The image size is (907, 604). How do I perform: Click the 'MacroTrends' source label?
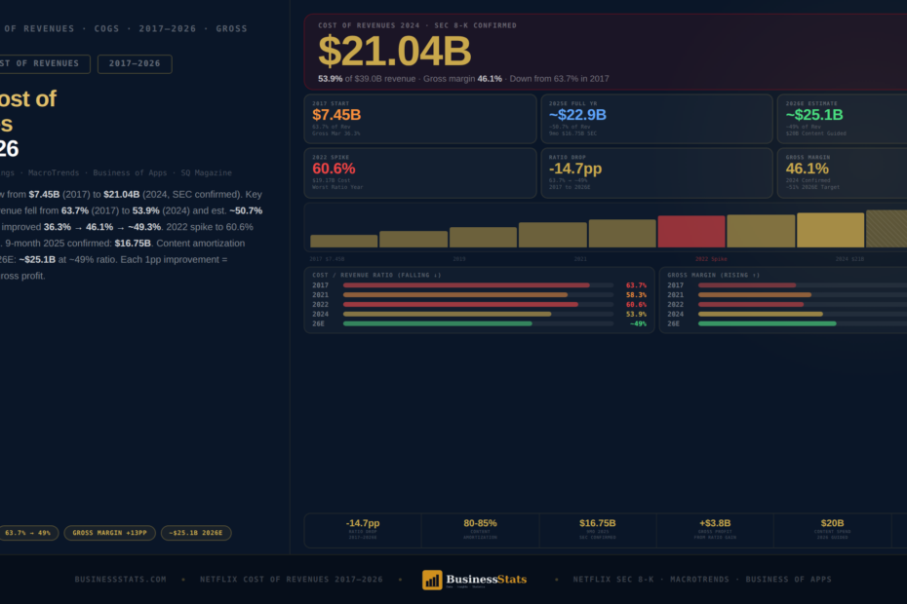click(x=54, y=172)
